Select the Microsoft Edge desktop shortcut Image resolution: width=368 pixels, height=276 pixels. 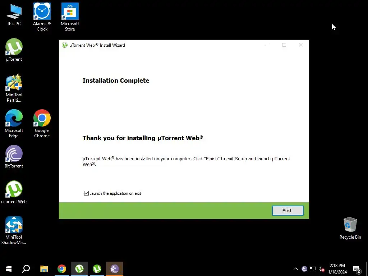tap(14, 124)
